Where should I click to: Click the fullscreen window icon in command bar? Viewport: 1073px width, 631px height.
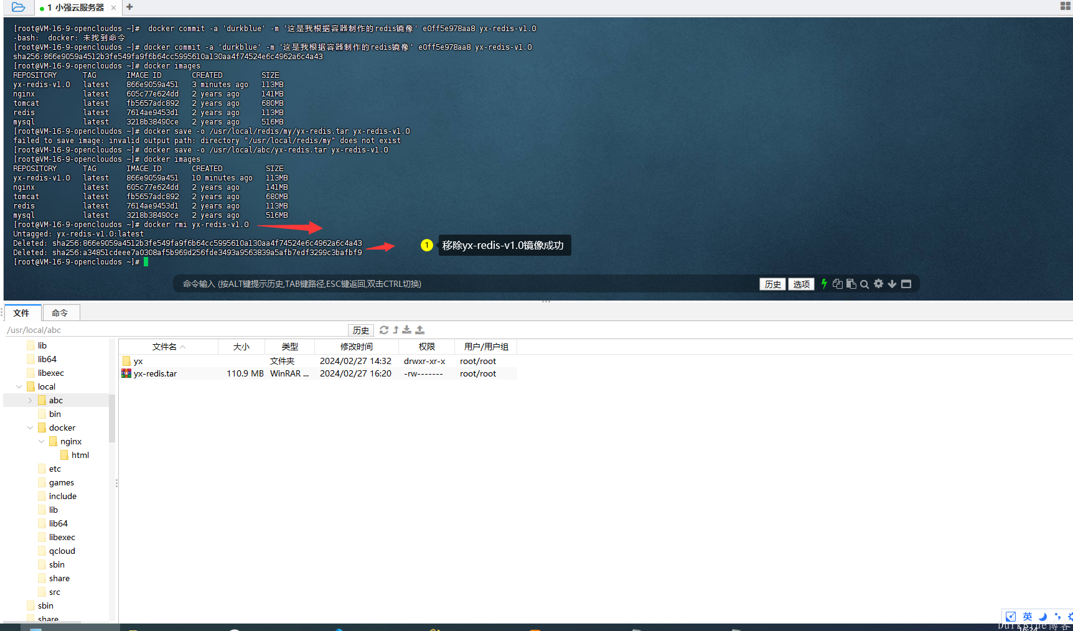tap(906, 284)
